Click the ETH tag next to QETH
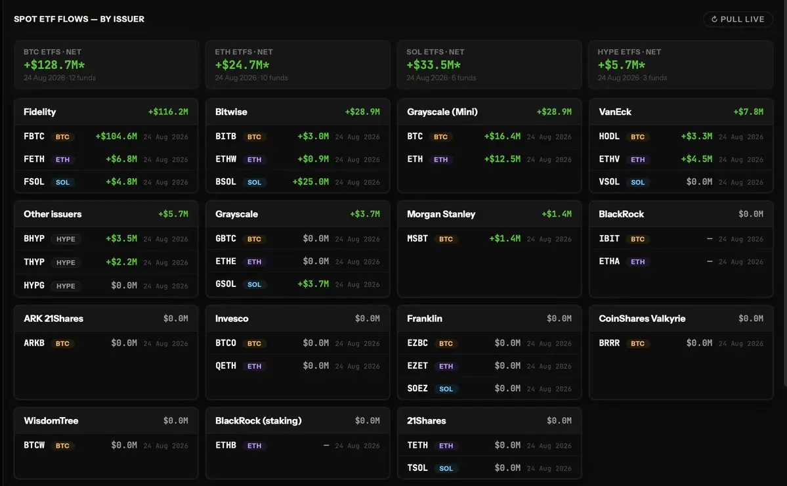Viewport: 787px width, 486px height. click(x=254, y=366)
